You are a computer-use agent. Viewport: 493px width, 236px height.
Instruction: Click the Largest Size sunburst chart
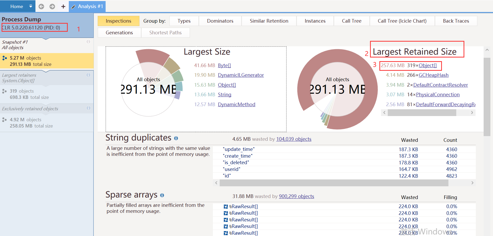point(152,83)
